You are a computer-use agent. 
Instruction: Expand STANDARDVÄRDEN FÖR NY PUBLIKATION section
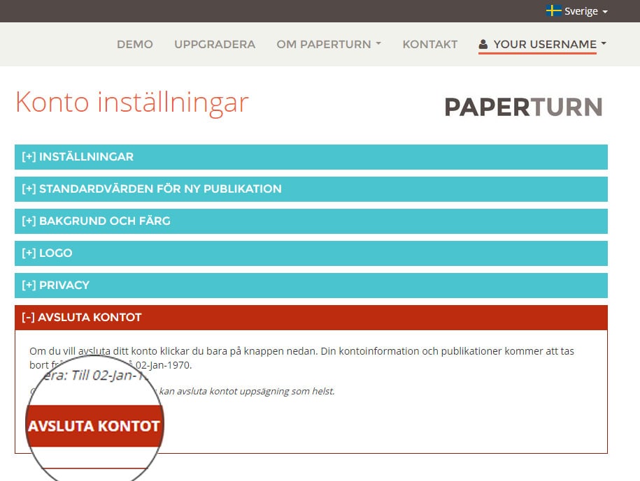[x=311, y=189]
